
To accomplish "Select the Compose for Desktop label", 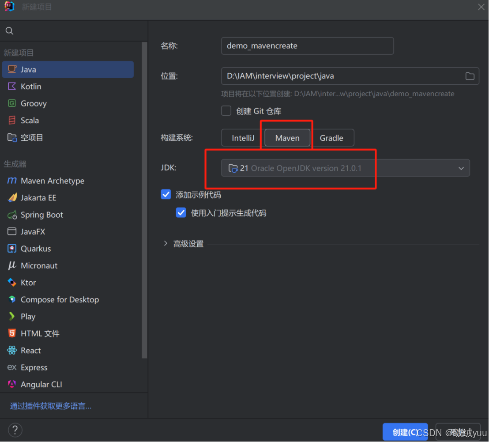I will click(x=60, y=300).
